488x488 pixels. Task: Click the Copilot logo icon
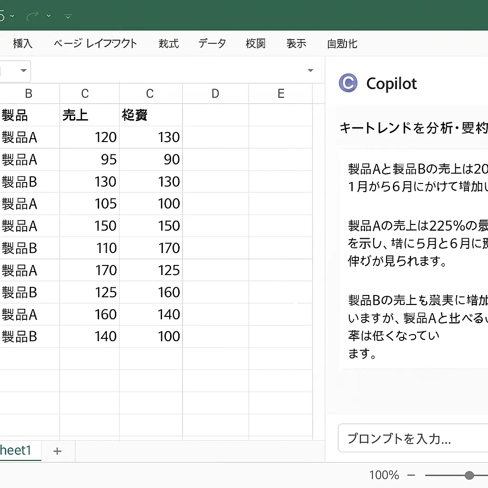pos(348,83)
